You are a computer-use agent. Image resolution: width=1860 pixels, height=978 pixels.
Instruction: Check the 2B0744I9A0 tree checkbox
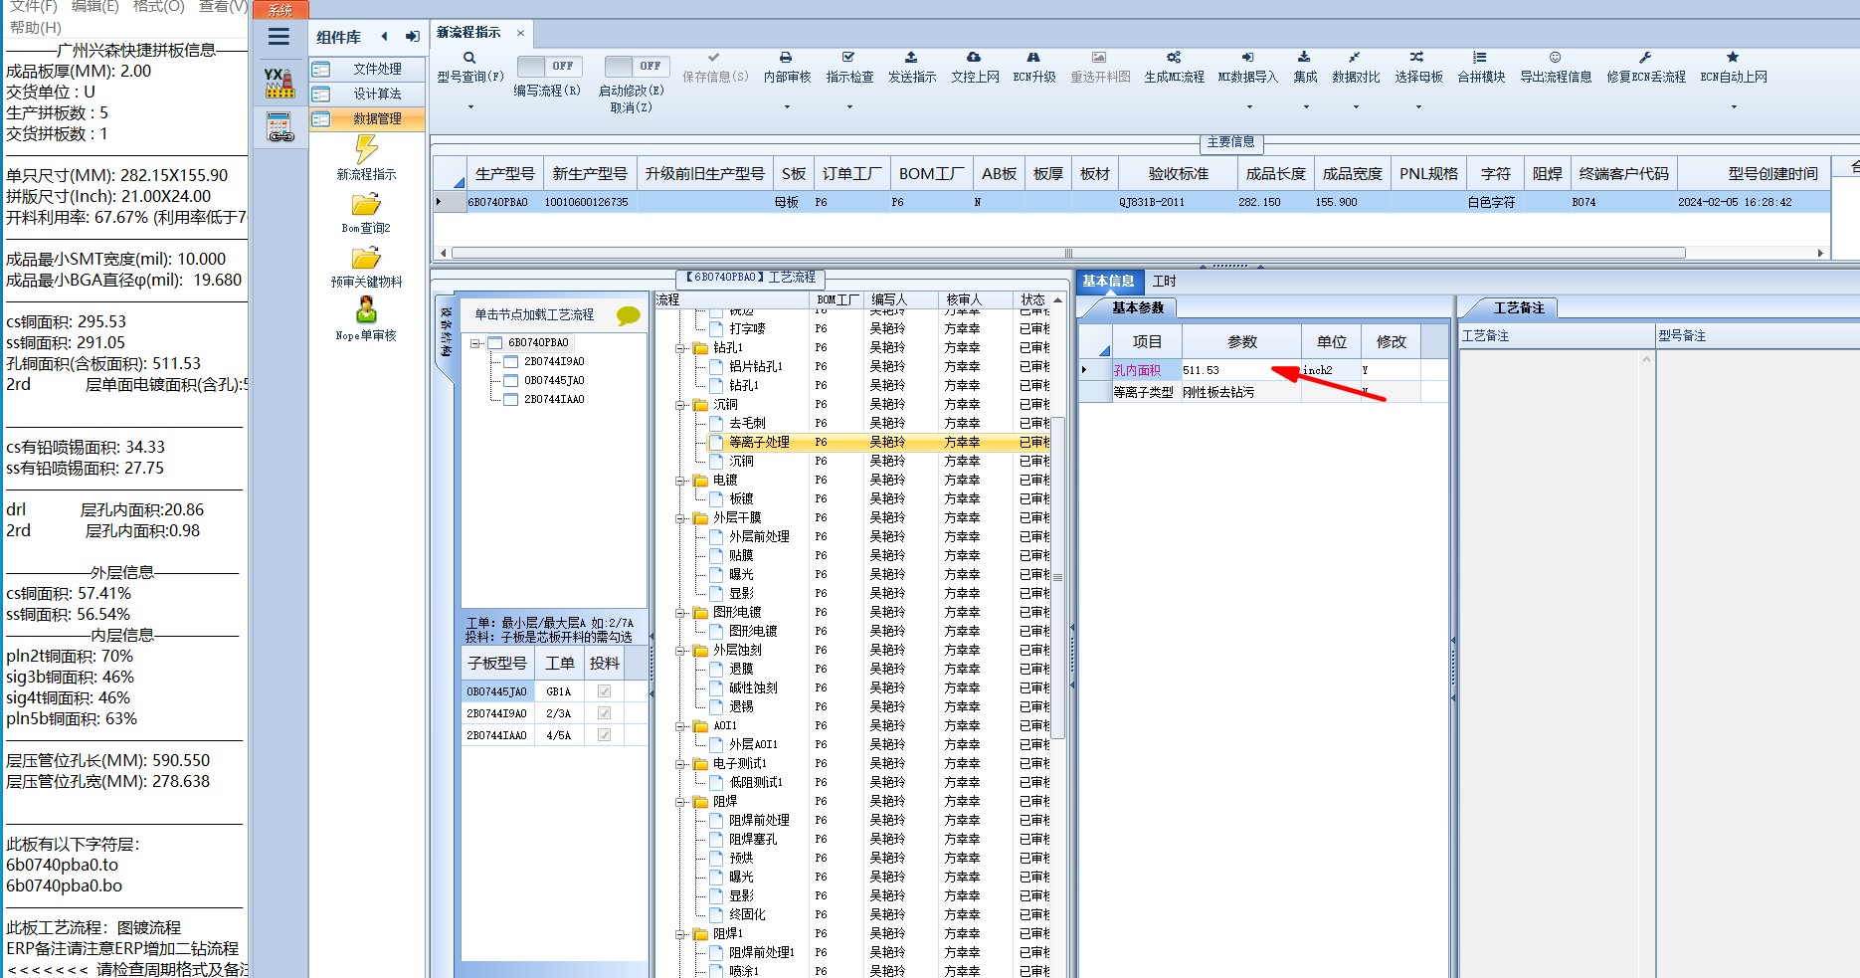pos(511,361)
